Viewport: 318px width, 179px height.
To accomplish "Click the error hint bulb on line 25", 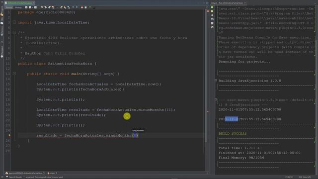I will (x=9, y=135).
